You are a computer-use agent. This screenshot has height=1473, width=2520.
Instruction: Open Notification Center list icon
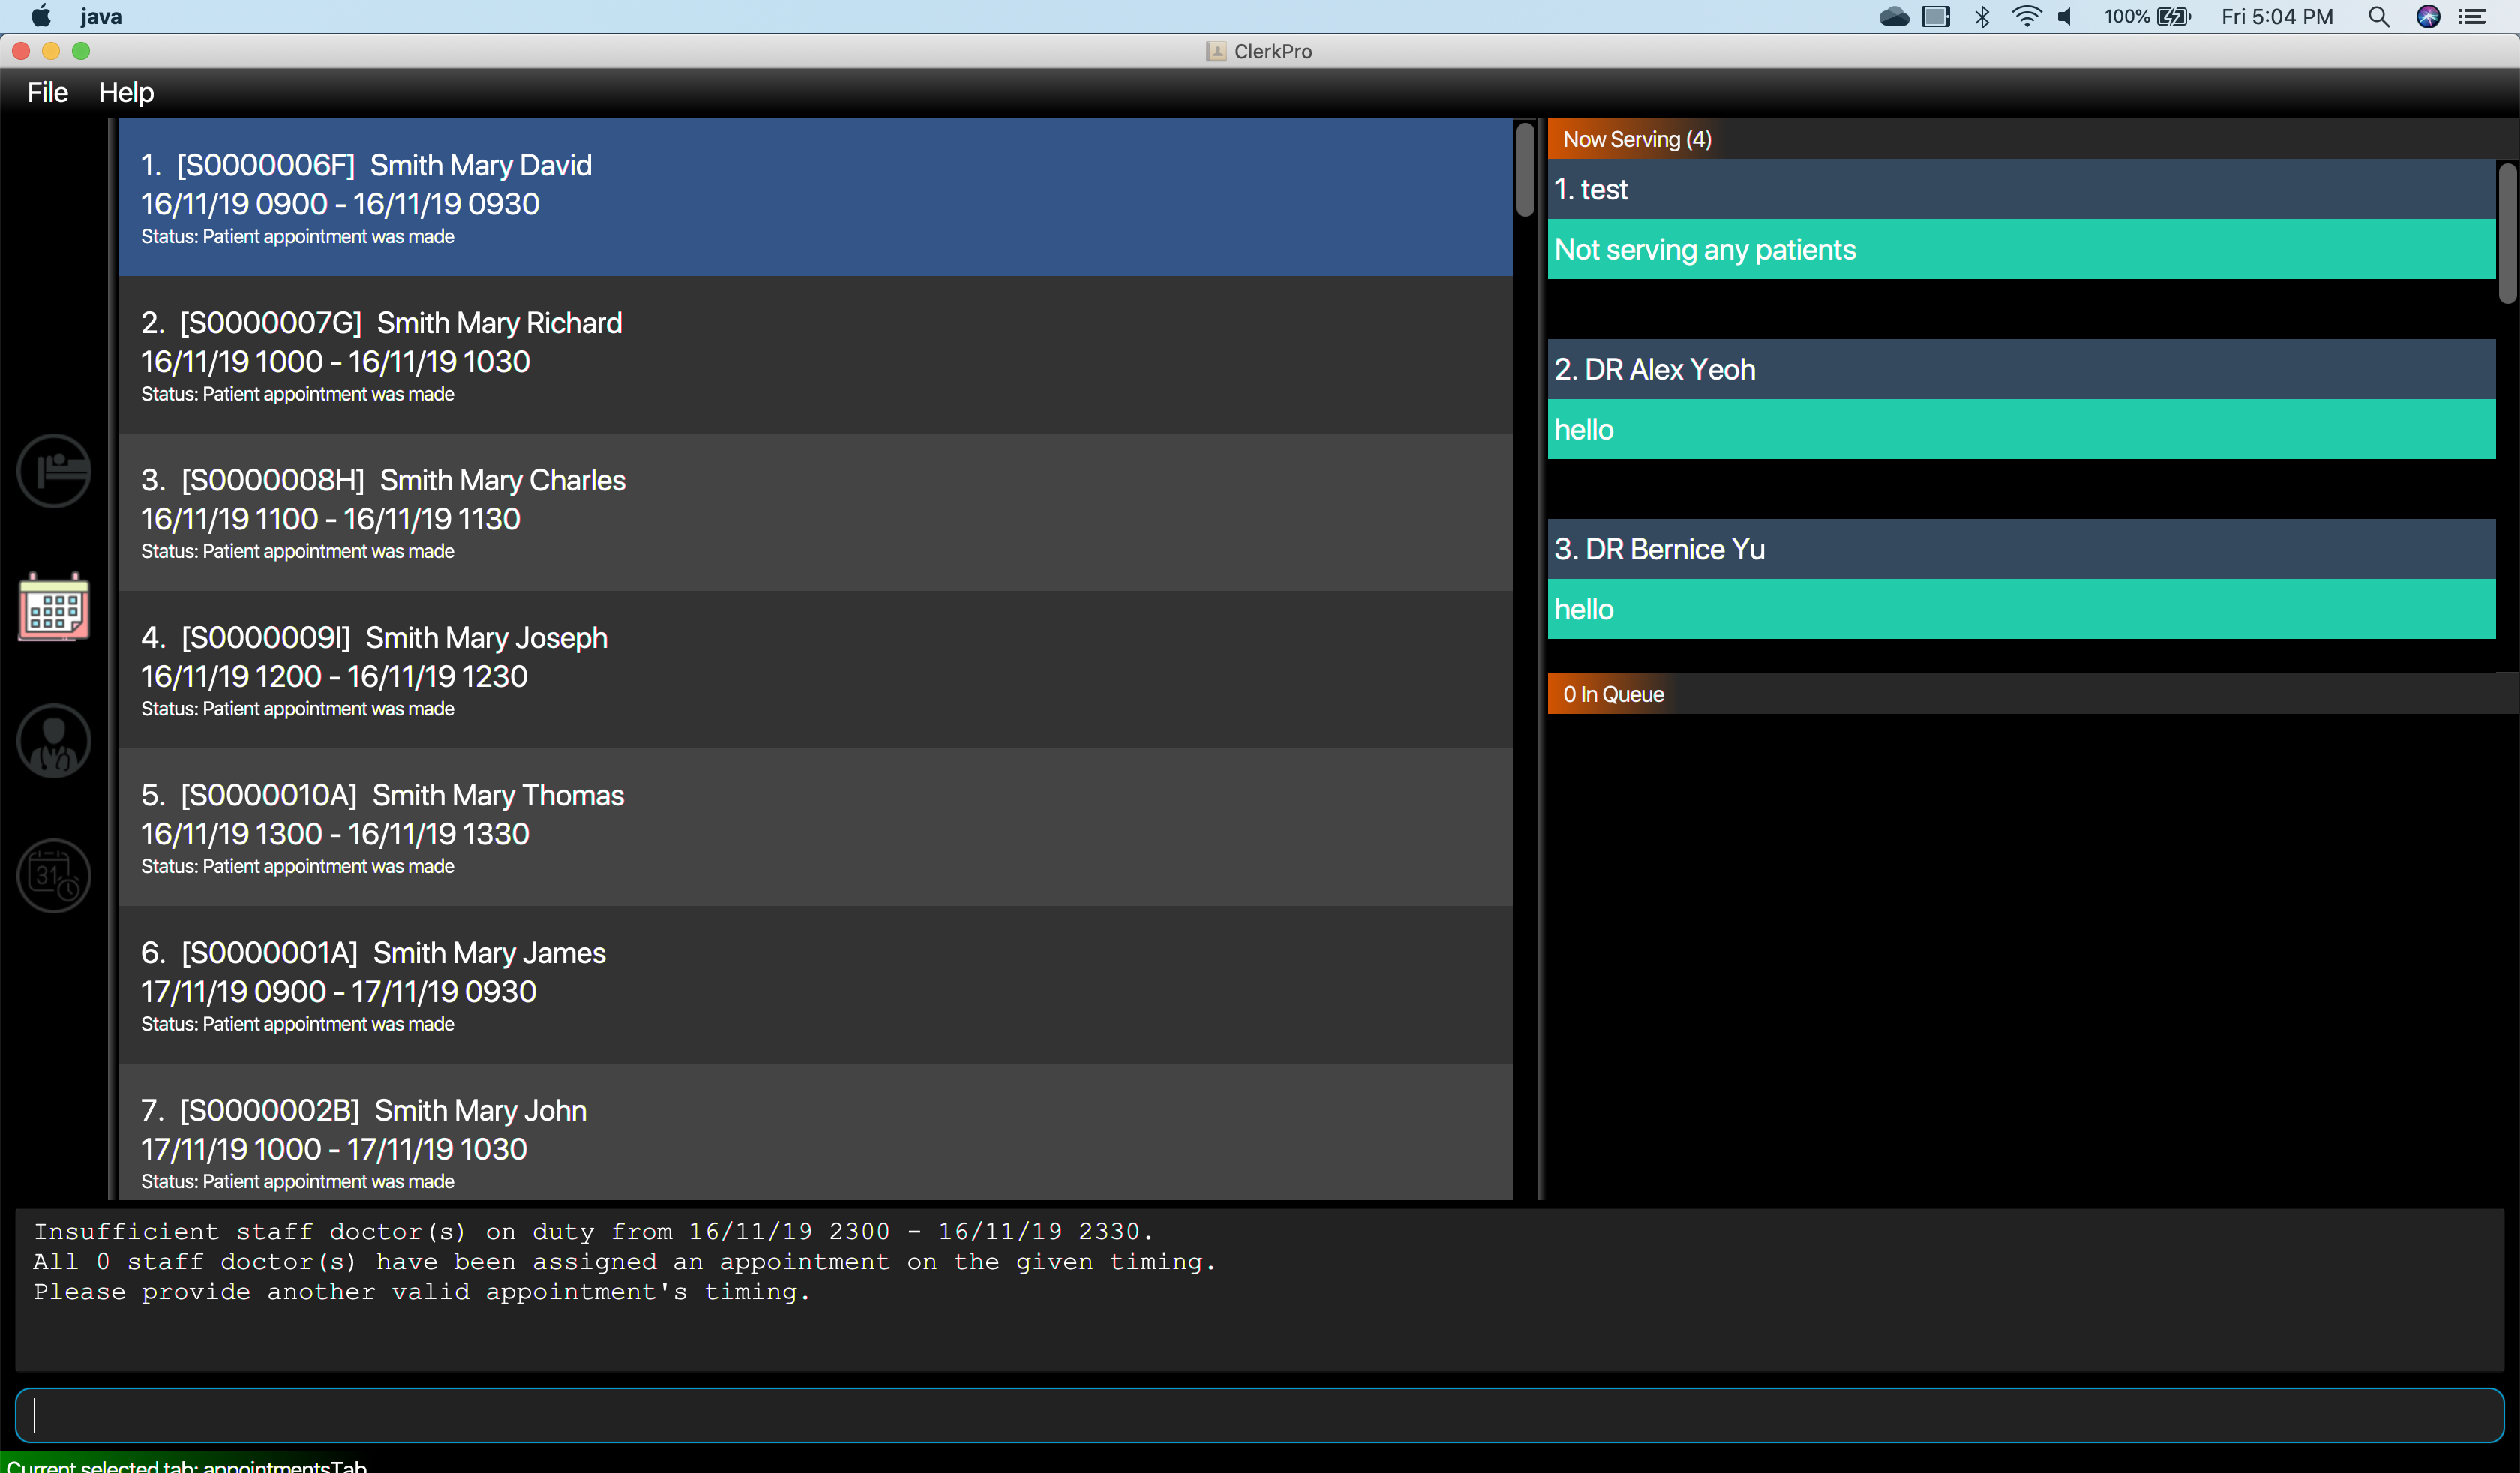click(2473, 16)
